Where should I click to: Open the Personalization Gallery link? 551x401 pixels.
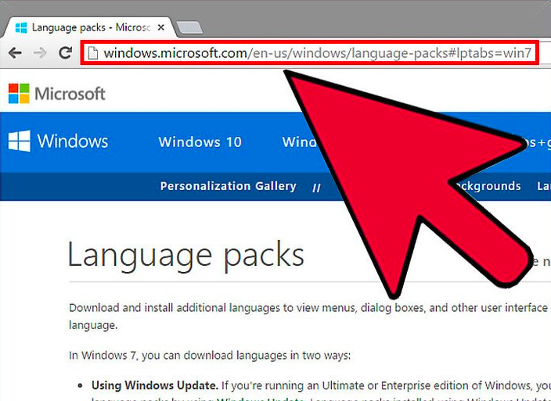coord(228,186)
